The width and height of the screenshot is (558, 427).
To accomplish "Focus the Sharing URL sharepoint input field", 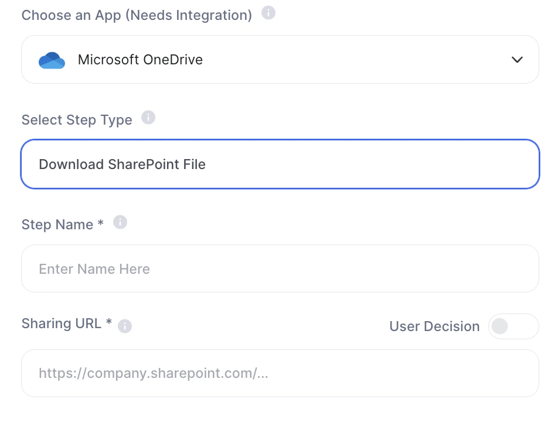I will (280, 373).
